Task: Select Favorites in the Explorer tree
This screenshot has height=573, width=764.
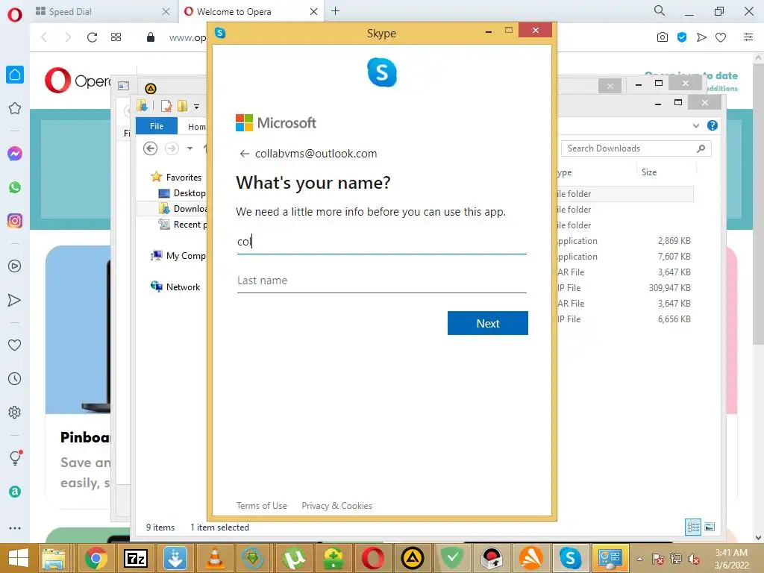Action: coord(184,178)
